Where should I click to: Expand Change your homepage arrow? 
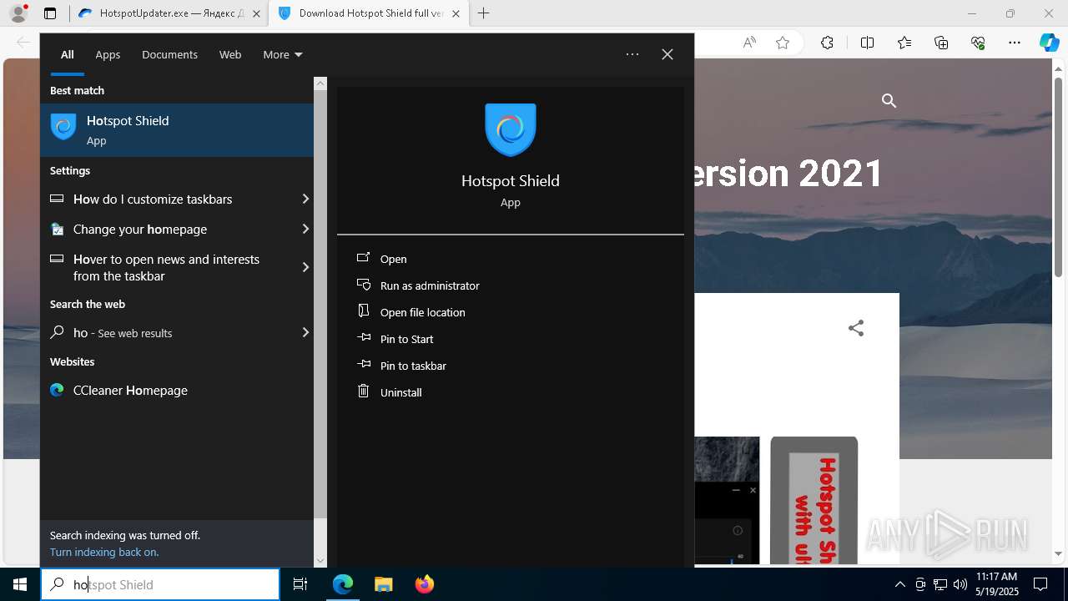click(x=305, y=229)
